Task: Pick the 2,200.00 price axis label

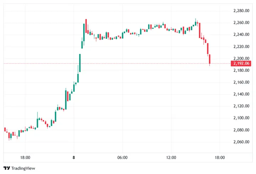Action: [x=242, y=58]
